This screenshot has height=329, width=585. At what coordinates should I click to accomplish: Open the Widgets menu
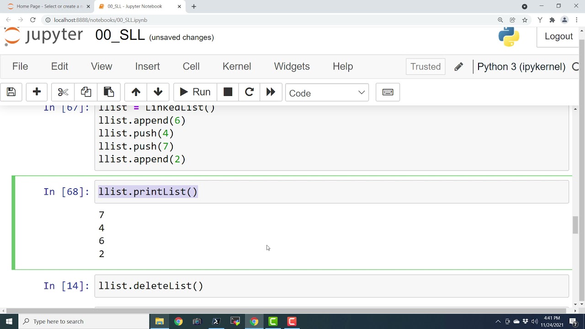[292, 66]
